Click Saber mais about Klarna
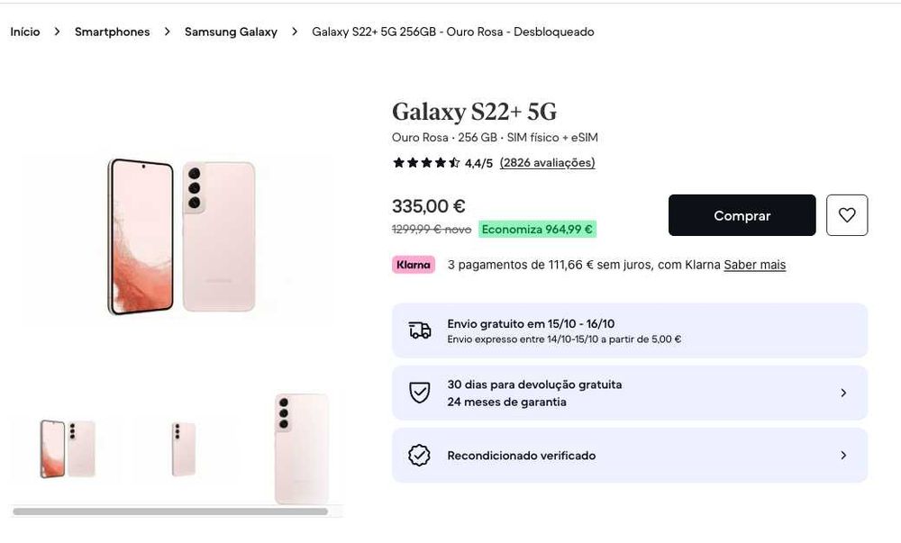The width and height of the screenshot is (901, 543). [x=755, y=265]
